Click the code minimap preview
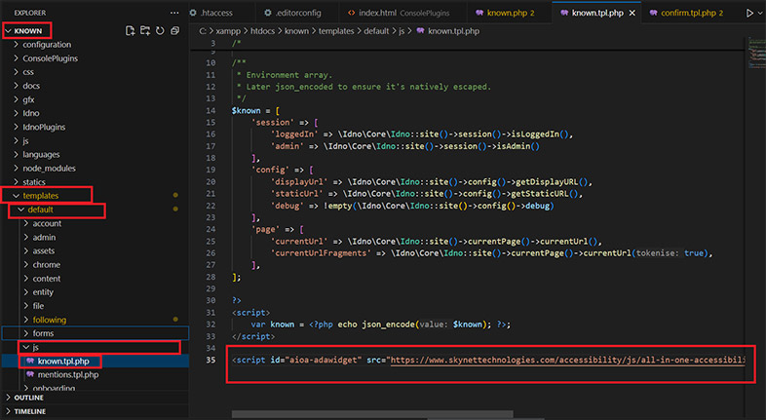The image size is (766, 420). pyautogui.click(x=755, y=53)
